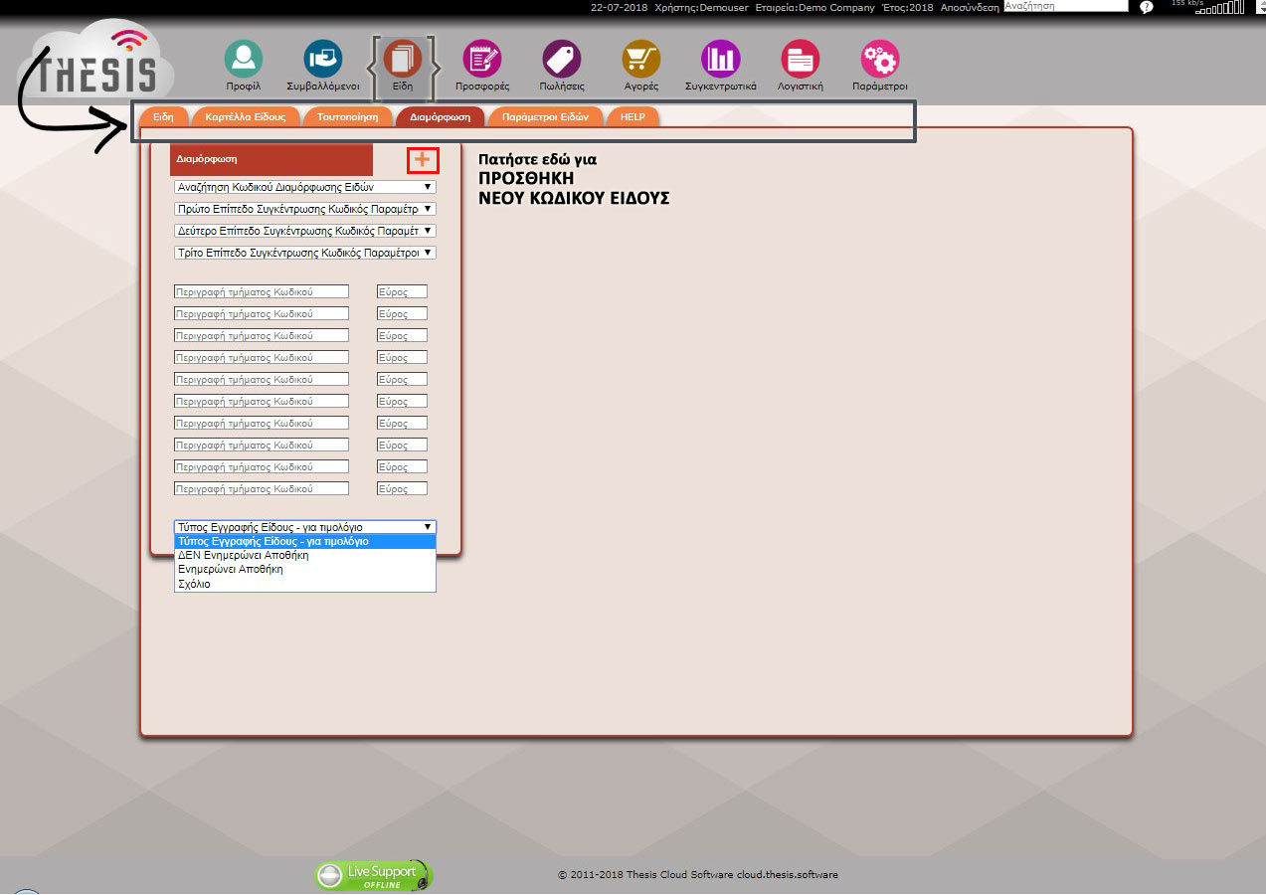Open the Πωλήσεις price tag icon
The image size is (1266, 895).
click(x=562, y=60)
